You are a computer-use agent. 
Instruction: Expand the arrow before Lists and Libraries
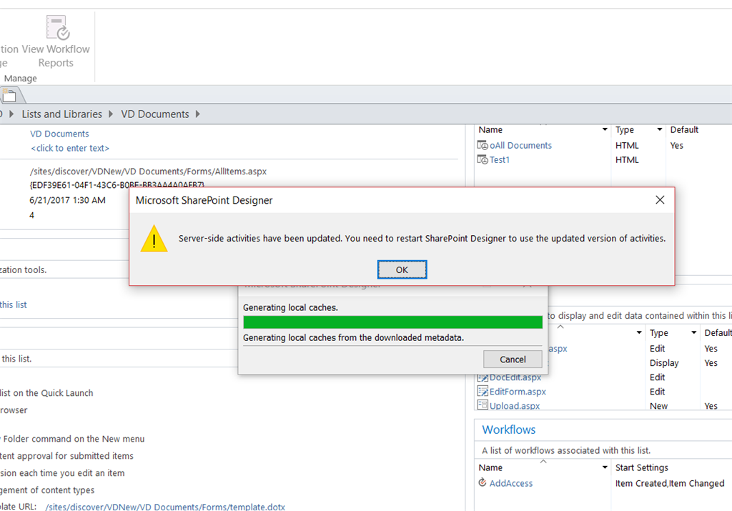[x=11, y=114]
